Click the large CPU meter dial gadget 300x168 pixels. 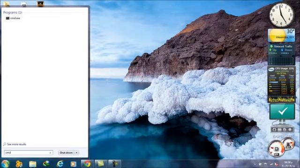[x=276, y=148]
